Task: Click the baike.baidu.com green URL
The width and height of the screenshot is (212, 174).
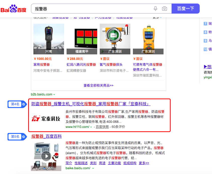Action: [x=78, y=168]
